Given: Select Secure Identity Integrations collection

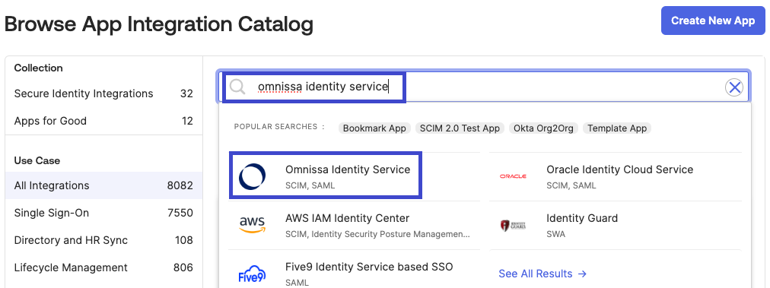Looking at the screenshot, I should [103, 93].
